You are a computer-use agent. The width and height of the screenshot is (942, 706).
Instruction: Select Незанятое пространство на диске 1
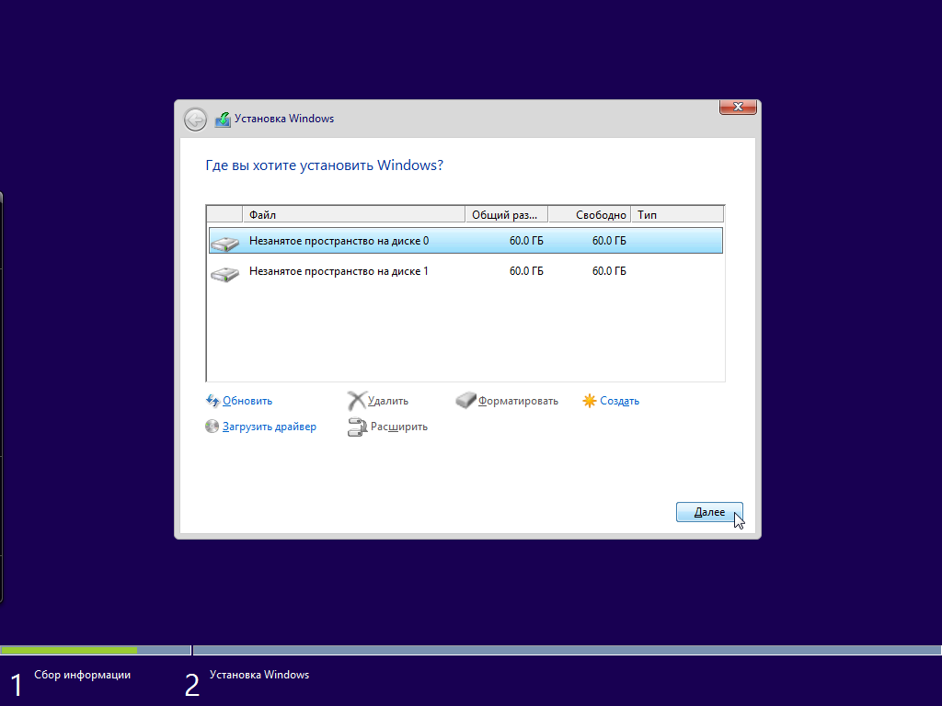coord(465,271)
